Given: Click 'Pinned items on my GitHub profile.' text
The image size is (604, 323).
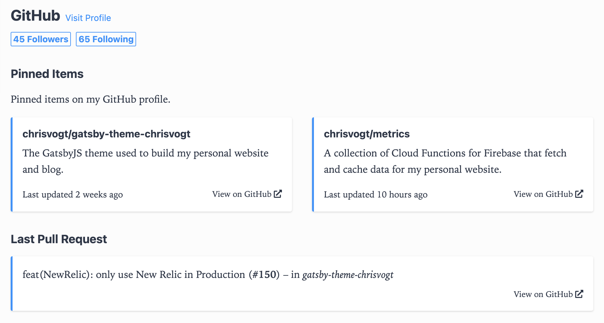Looking at the screenshot, I should click(x=91, y=99).
